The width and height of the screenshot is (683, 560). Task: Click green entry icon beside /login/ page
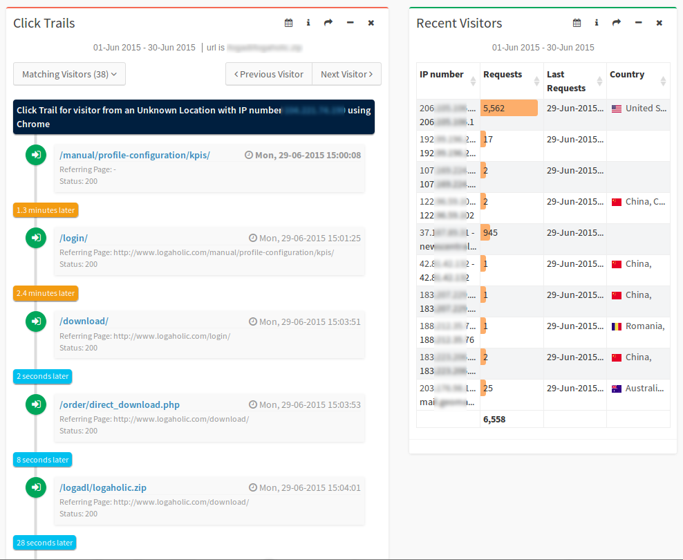(35, 238)
